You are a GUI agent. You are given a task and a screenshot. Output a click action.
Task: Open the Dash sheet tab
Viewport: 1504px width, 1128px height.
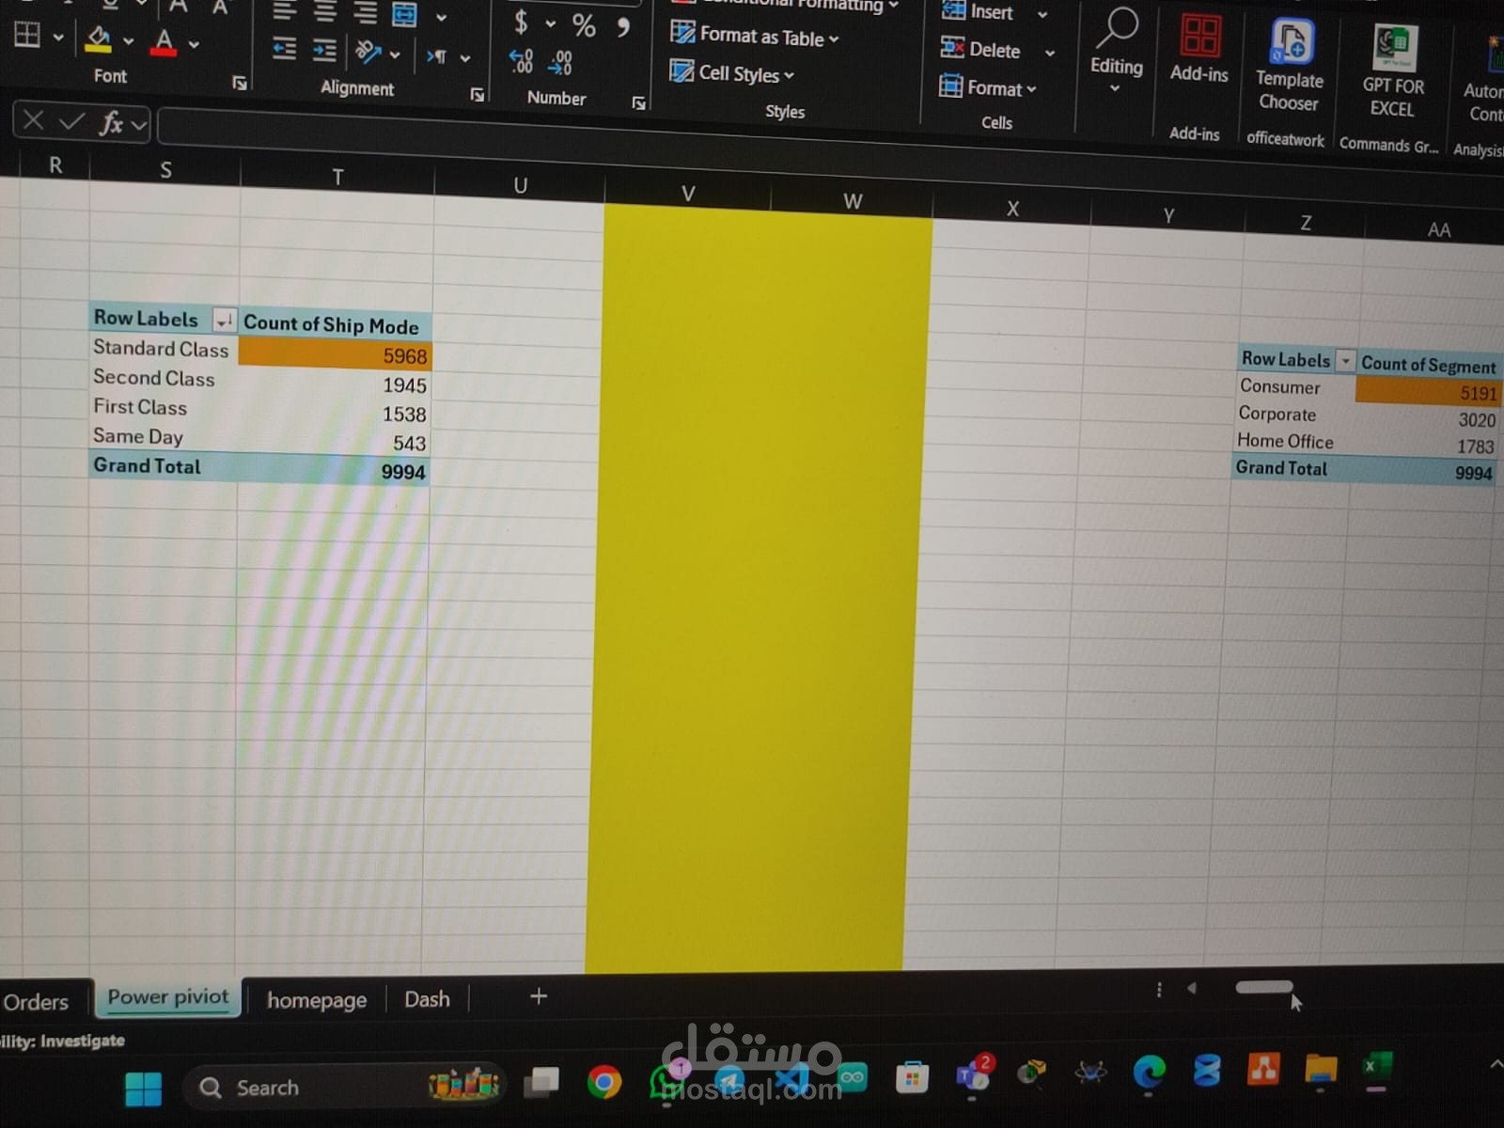[x=427, y=999]
